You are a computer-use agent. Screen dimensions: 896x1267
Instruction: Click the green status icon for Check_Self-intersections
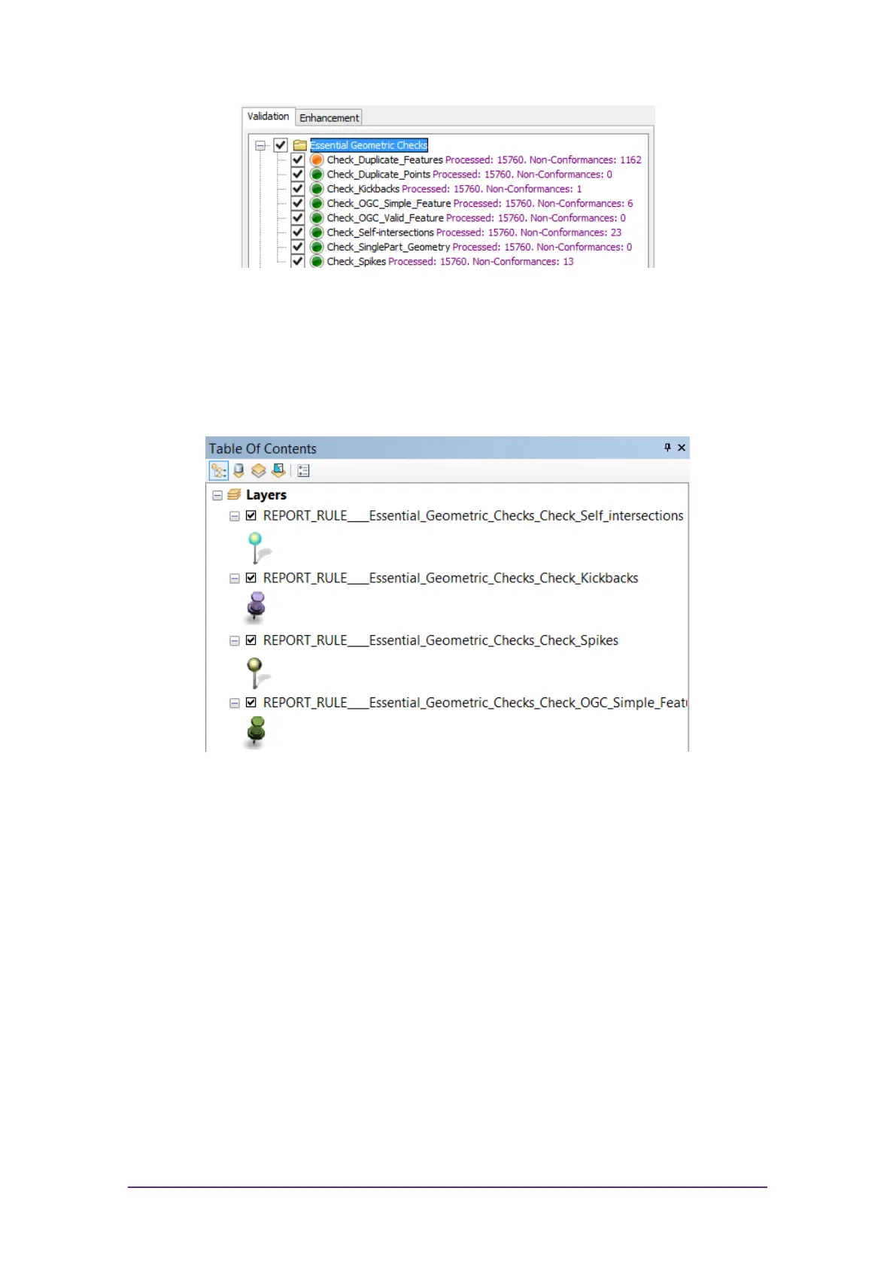tap(317, 232)
